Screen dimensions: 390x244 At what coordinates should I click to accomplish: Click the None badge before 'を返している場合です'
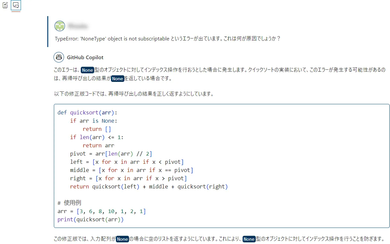pos(118,79)
